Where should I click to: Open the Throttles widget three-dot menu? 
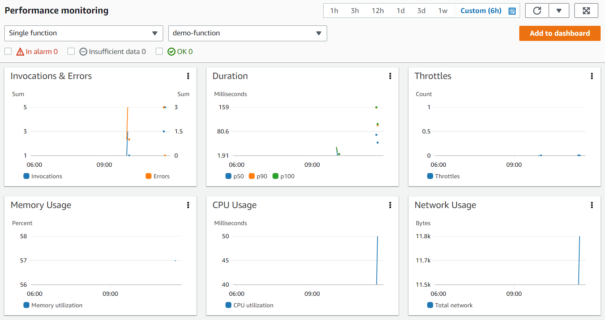[x=592, y=76]
